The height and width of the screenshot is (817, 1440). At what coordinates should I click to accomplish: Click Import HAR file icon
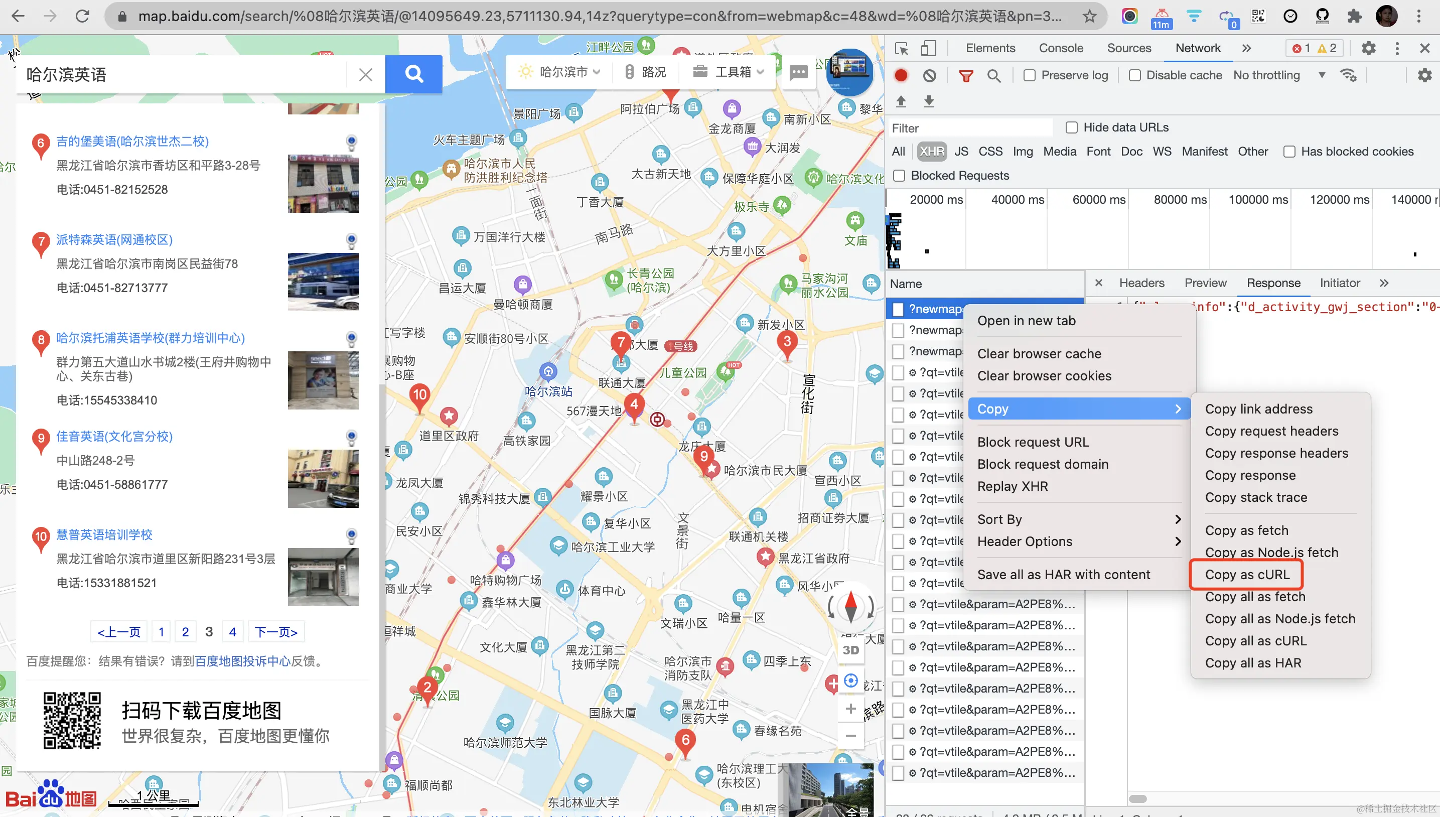[x=901, y=101]
